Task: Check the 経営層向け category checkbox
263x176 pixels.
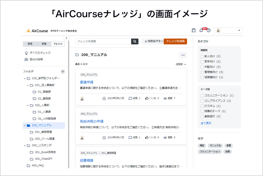Action: [x=202, y=78]
